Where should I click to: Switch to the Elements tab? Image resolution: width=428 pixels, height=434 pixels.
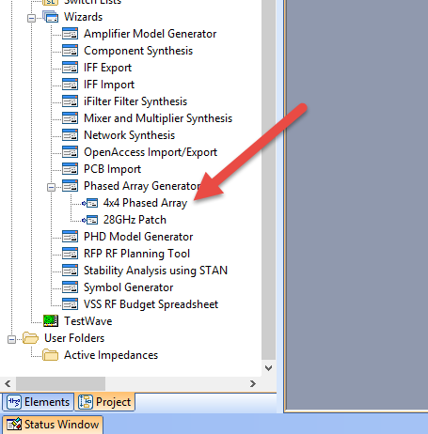[x=39, y=402]
